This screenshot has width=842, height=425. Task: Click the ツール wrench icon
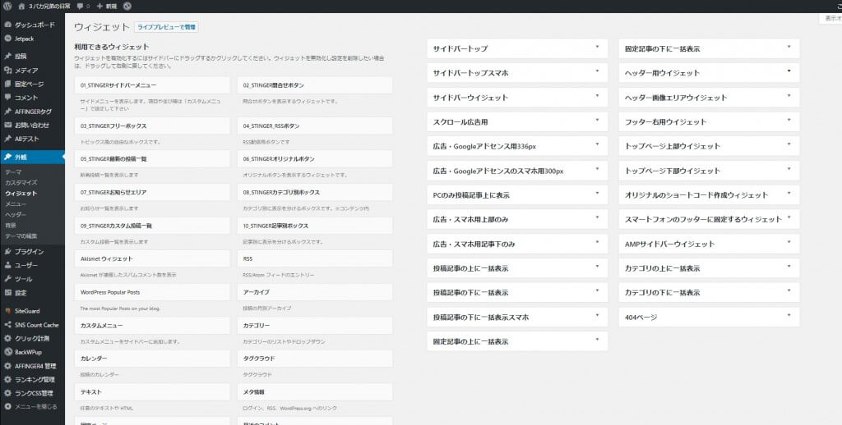click(x=7, y=279)
